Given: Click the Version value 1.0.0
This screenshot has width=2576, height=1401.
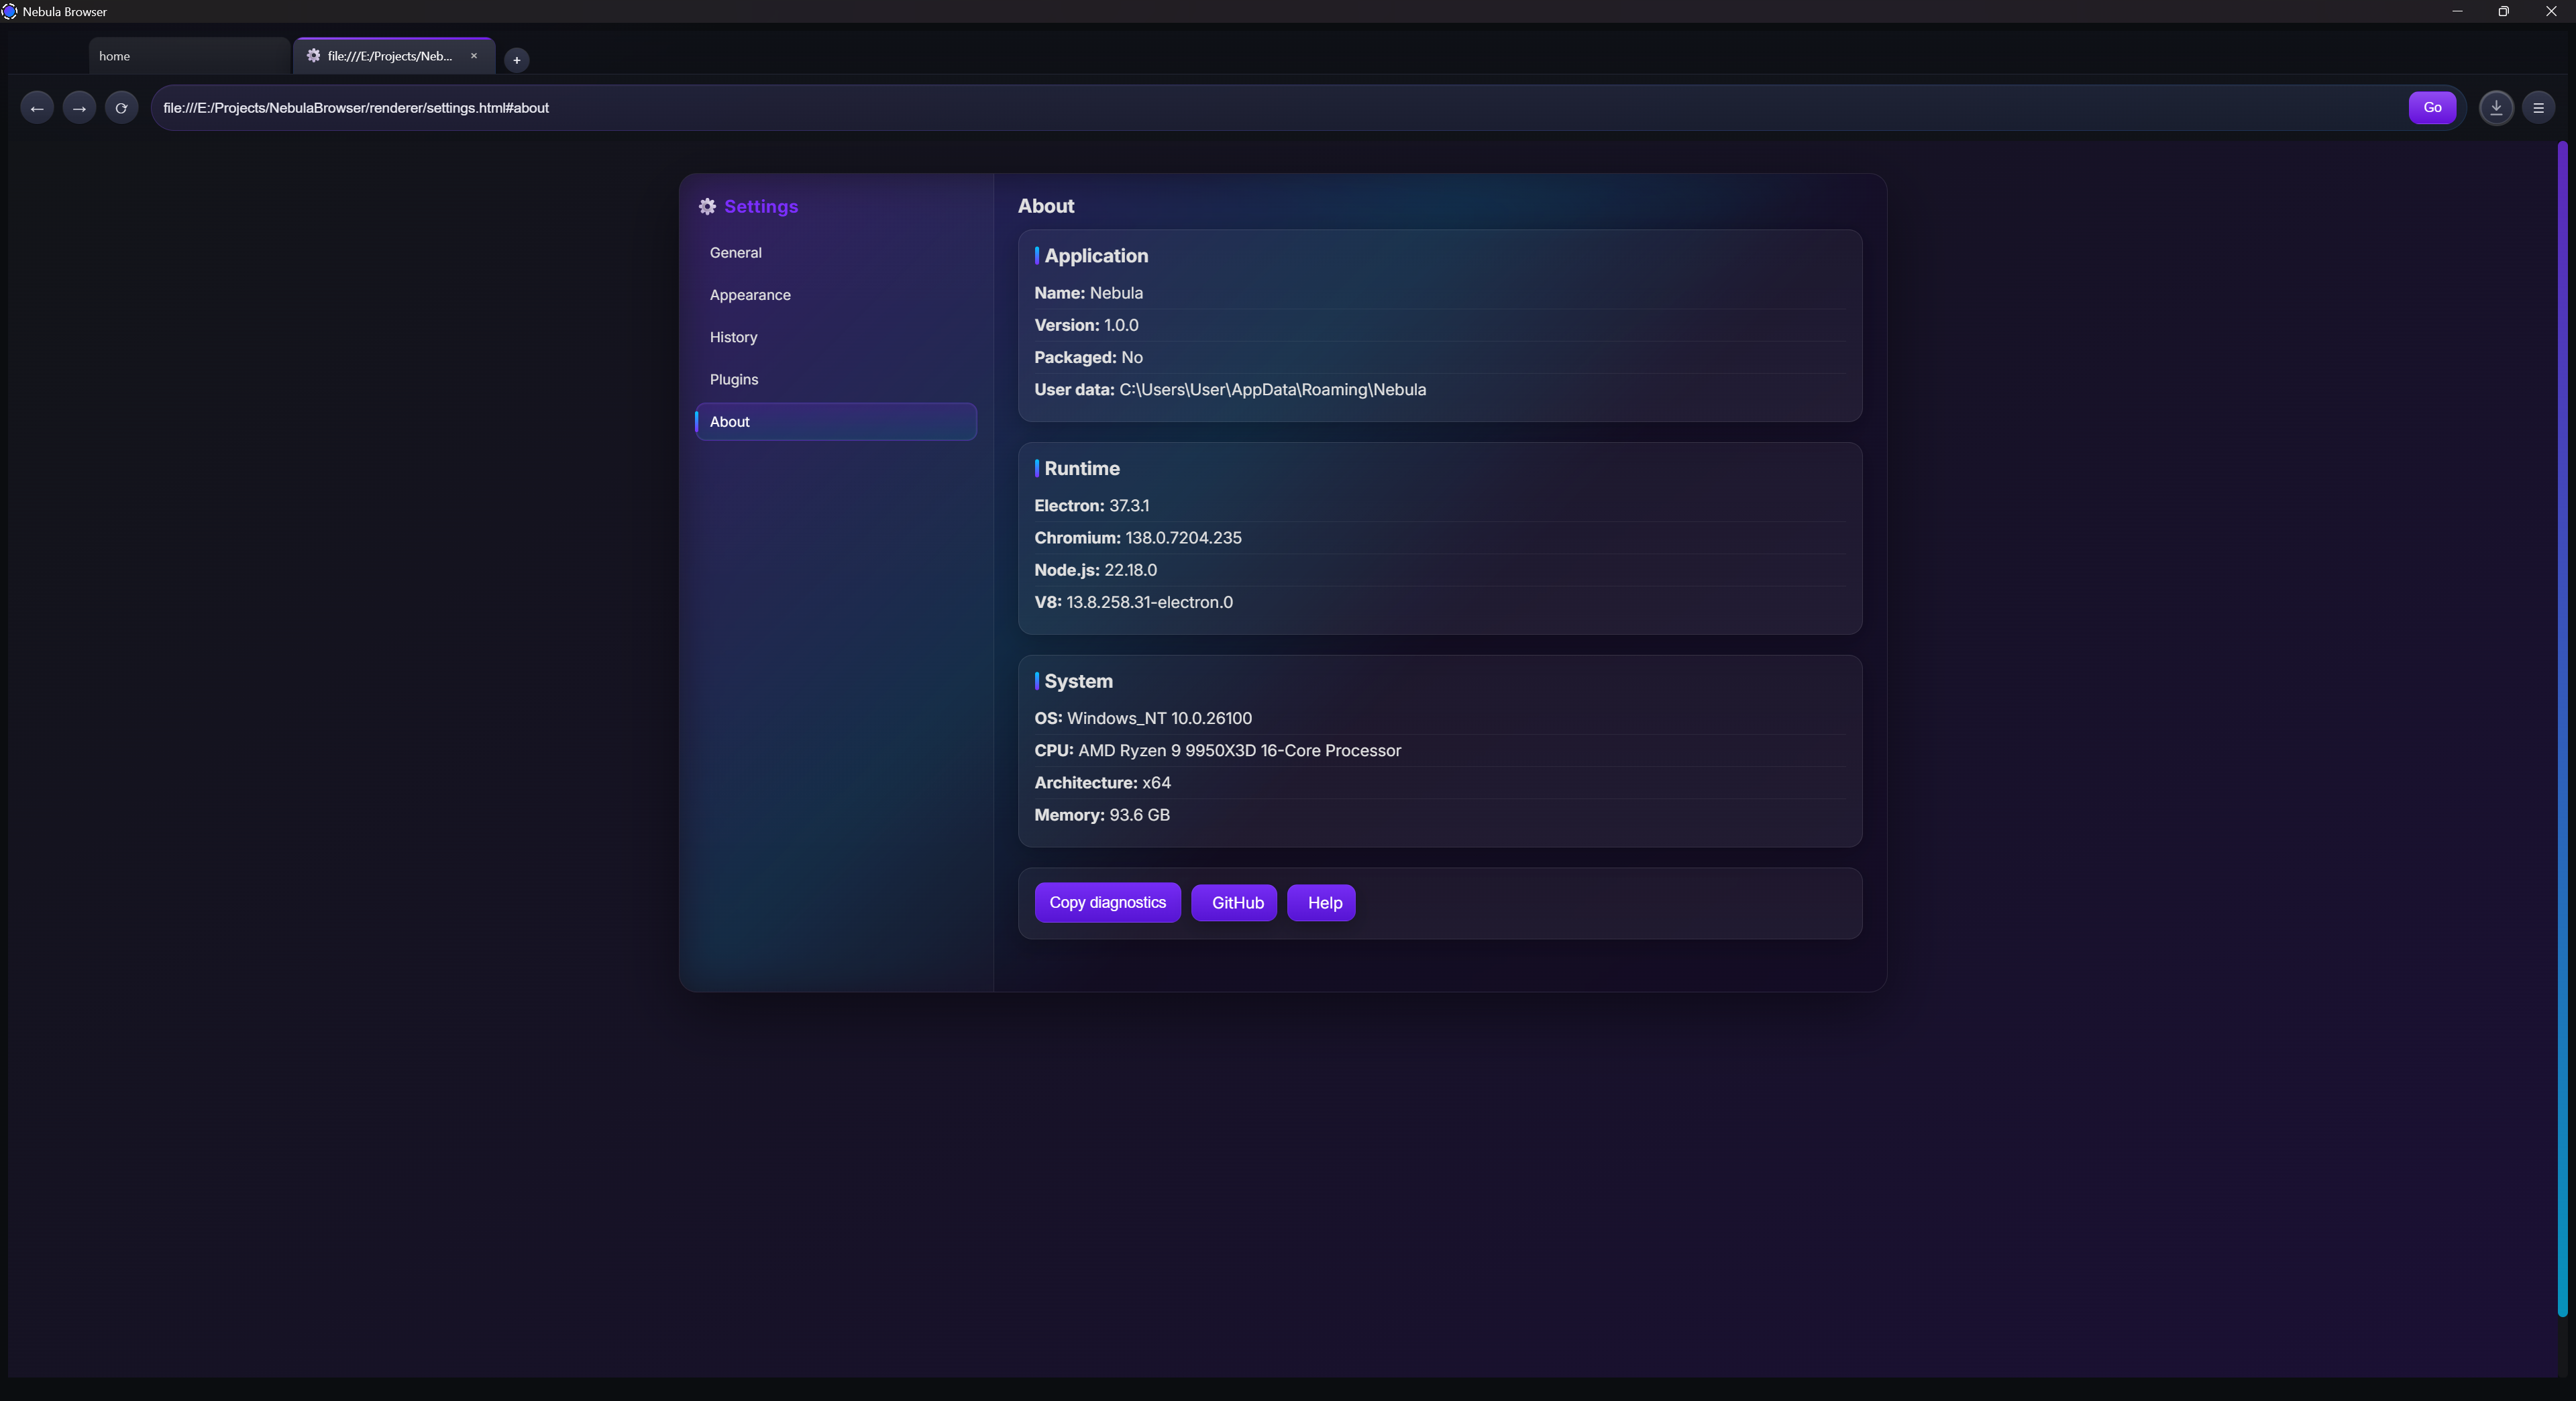Looking at the screenshot, I should (1121, 325).
